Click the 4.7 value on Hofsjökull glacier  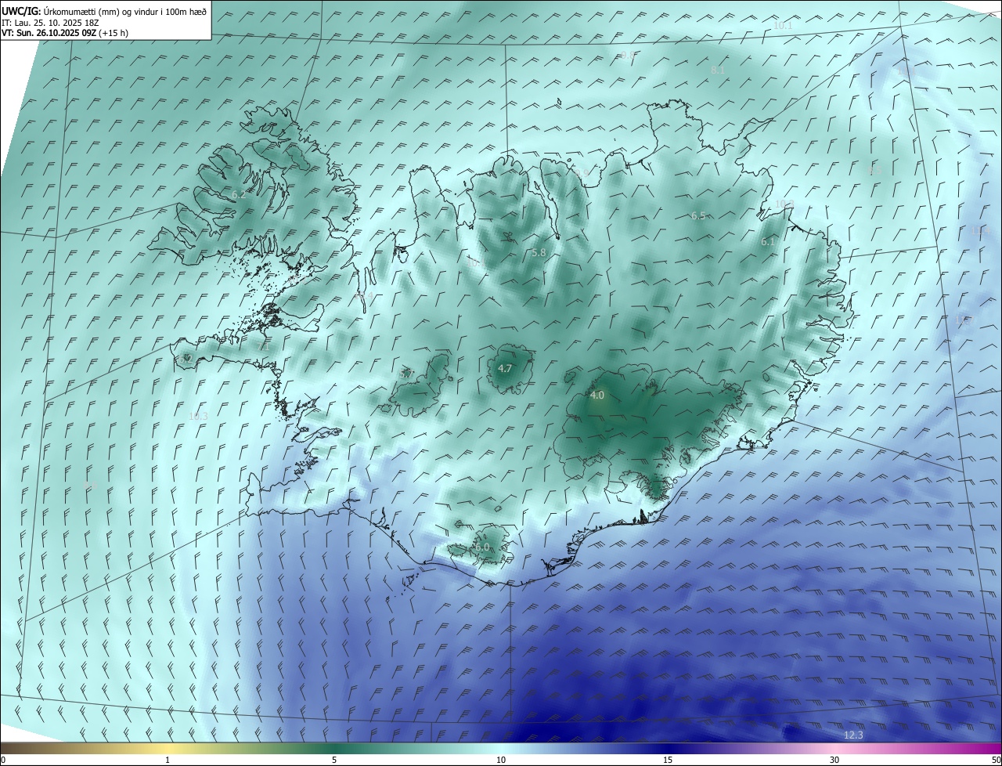point(505,368)
